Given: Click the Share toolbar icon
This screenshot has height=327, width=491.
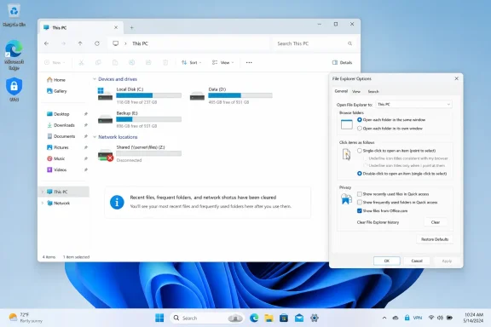Looking at the screenshot, I should [x=148, y=62].
